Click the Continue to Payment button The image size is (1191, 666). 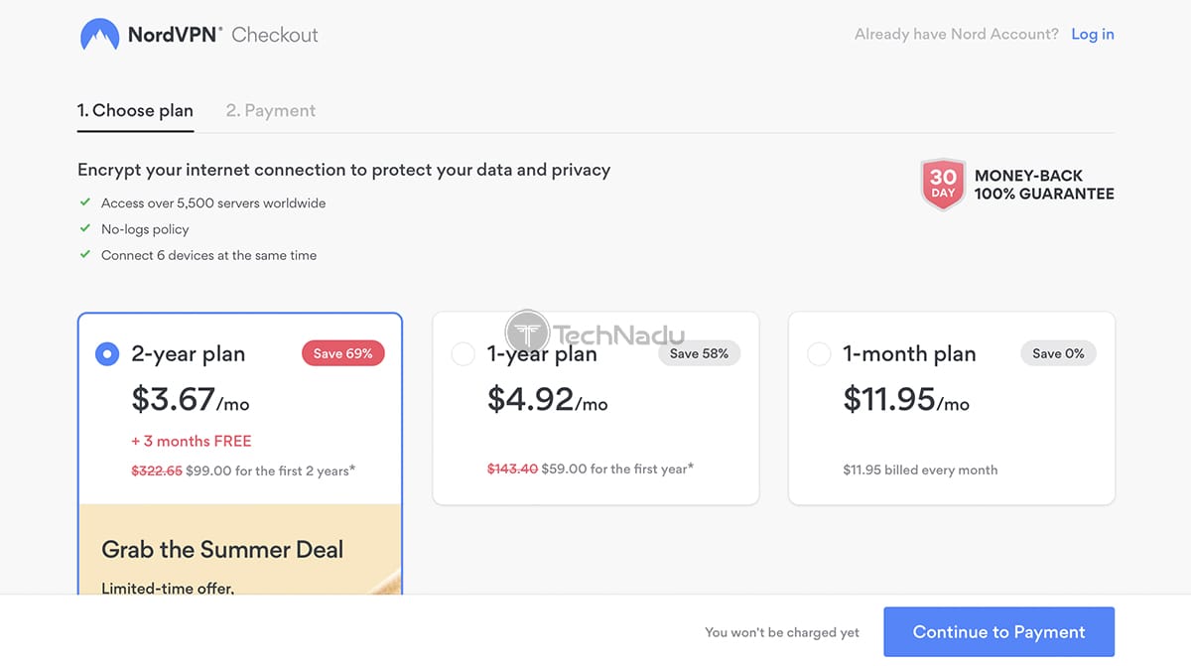(999, 632)
